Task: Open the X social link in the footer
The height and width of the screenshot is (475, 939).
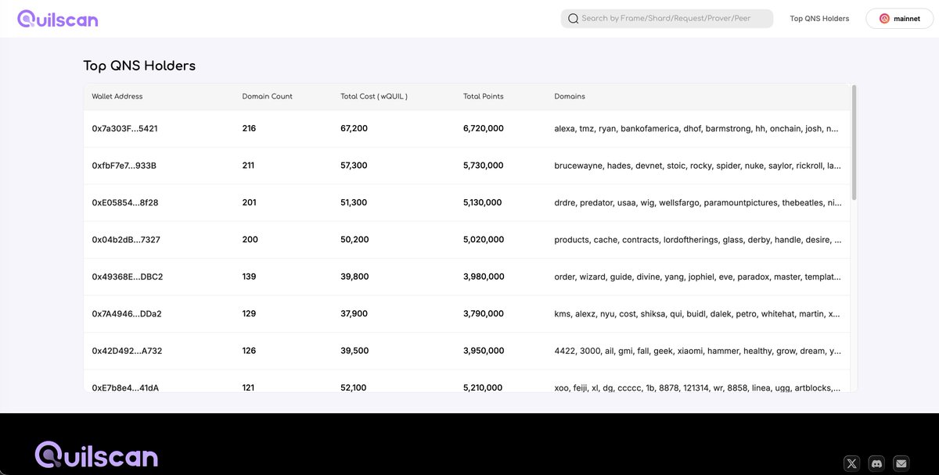Action: [851, 462]
